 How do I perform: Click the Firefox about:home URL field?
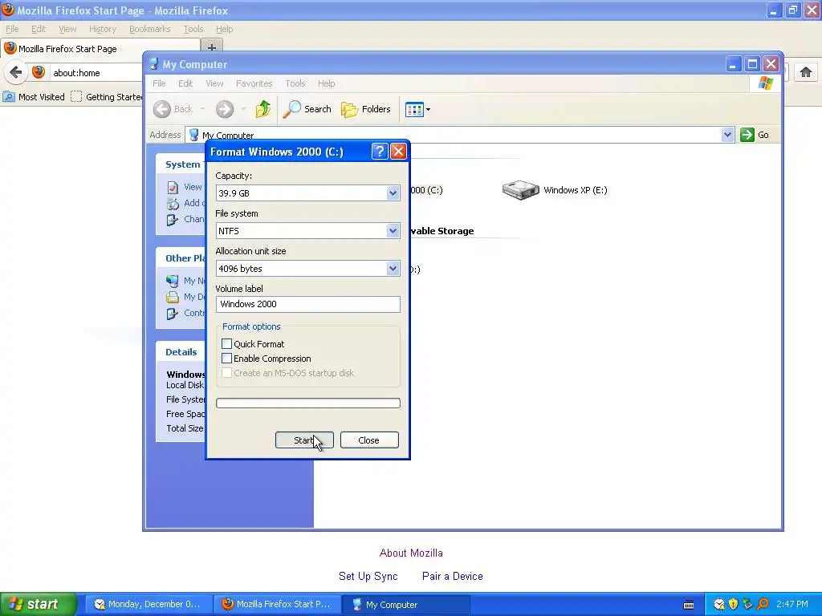tap(96, 73)
